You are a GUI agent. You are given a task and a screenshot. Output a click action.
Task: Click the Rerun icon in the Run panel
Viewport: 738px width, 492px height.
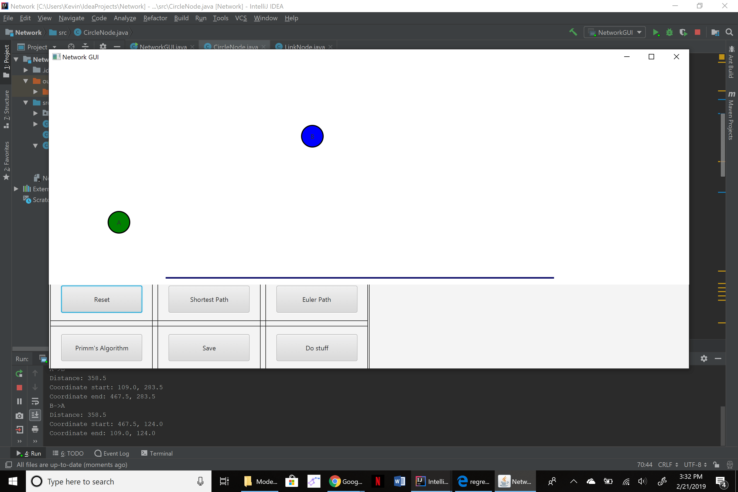point(19,373)
